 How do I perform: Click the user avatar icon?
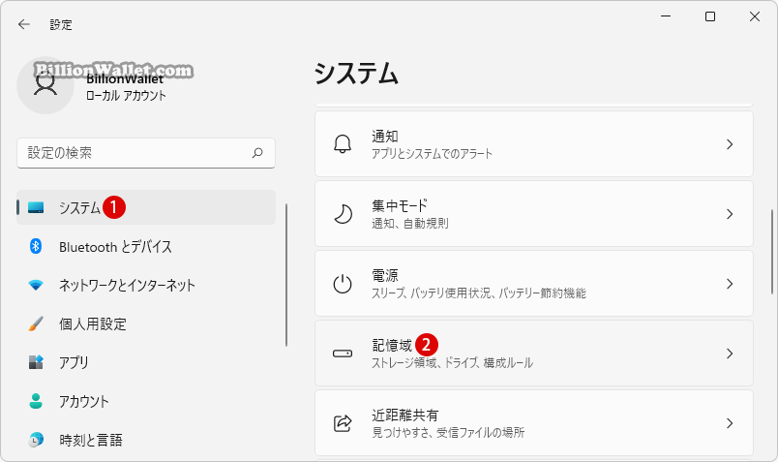pyautogui.click(x=45, y=85)
